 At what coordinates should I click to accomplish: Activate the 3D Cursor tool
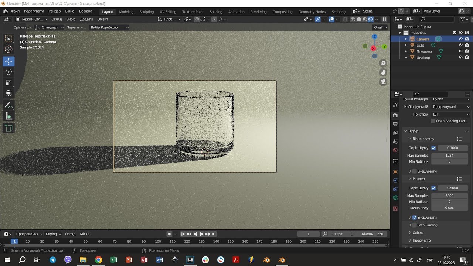(x=9, y=50)
